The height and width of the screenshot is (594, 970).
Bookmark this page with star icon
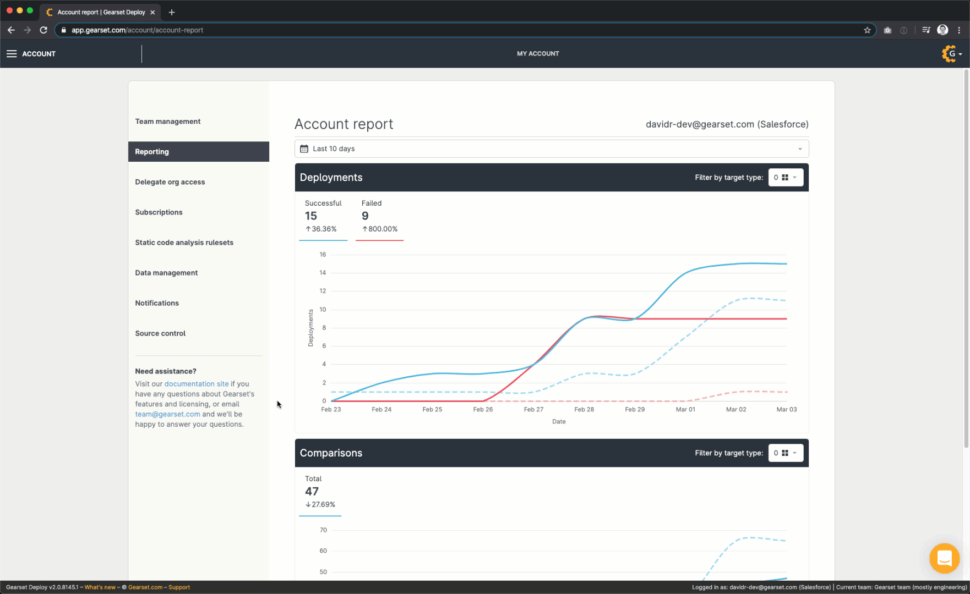point(867,30)
